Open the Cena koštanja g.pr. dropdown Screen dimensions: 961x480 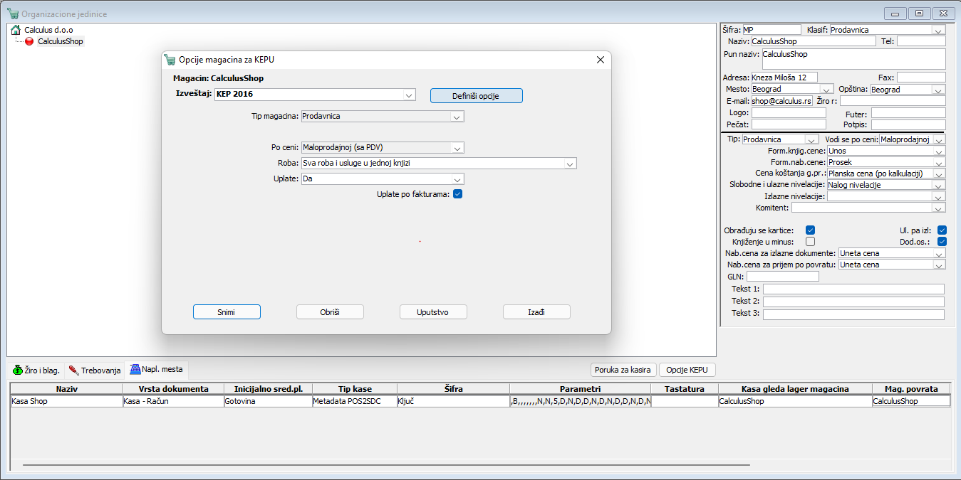click(x=939, y=174)
